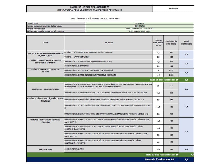Viewport: 222px width, 166px height.
Task: Select the "HAIER FRANCE" supplier name cell
Action: 140,26
